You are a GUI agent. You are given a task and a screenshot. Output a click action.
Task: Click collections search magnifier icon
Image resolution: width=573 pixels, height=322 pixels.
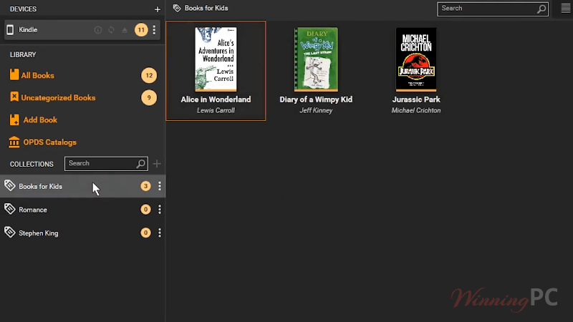140,164
